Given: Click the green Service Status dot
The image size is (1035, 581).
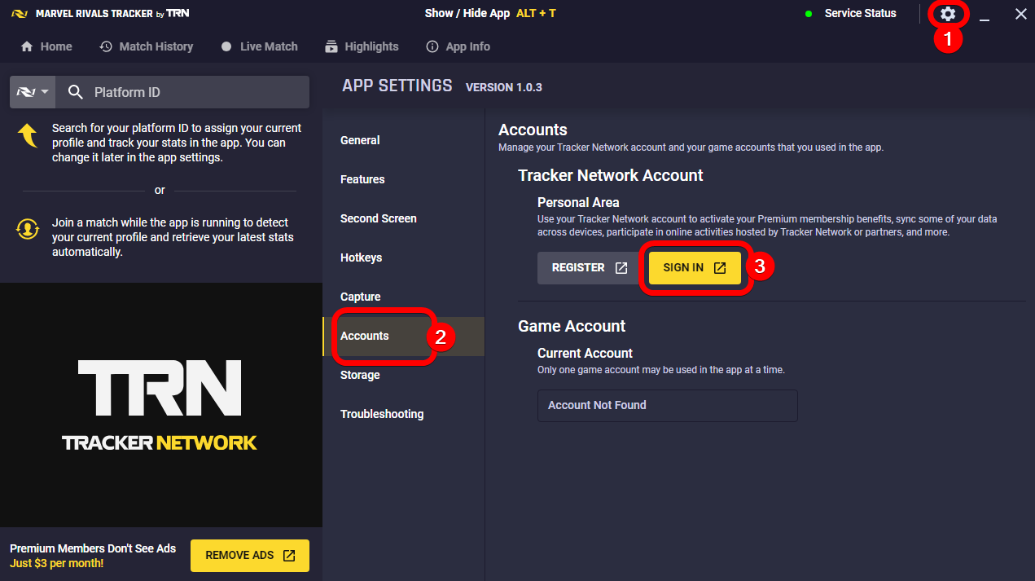Looking at the screenshot, I should 809,14.
